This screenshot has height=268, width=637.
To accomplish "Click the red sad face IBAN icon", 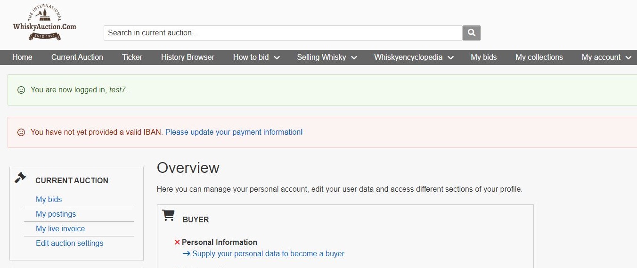I will point(21,132).
